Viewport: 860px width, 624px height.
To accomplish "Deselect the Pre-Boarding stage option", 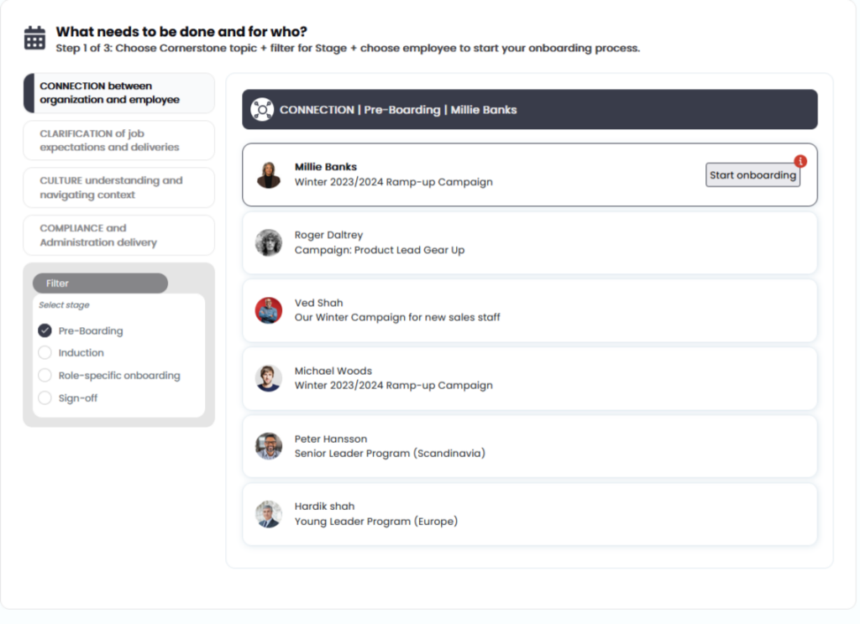I will tap(45, 330).
